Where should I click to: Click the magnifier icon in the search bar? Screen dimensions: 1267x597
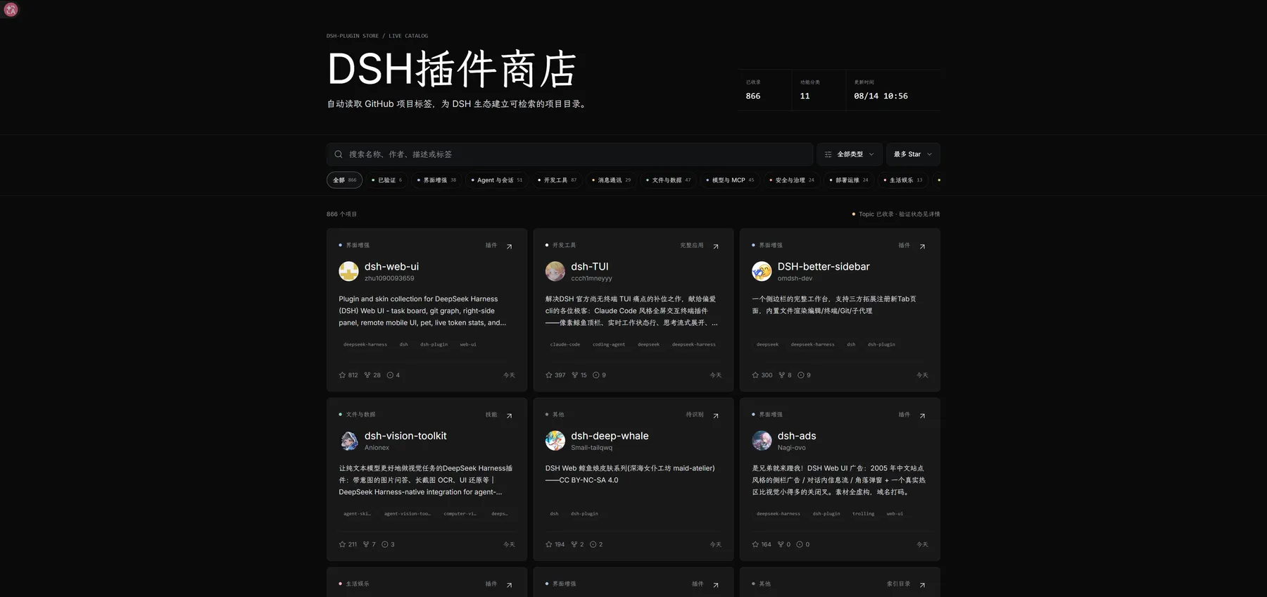(339, 154)
